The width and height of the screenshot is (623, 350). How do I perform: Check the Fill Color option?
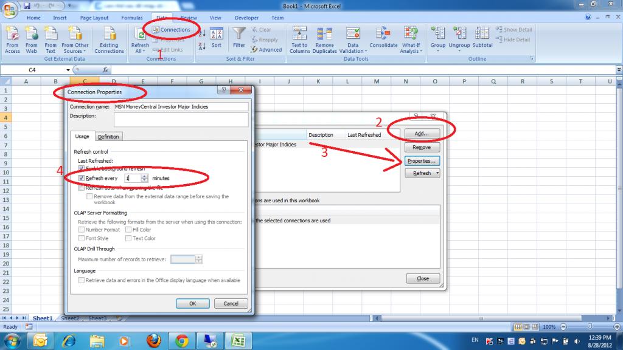point(128,229)
